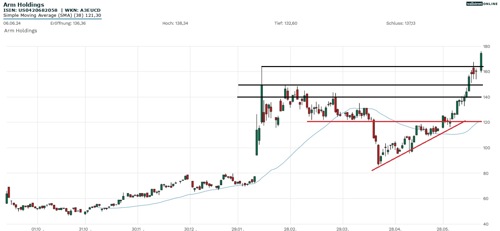Click the 28.02. date axis label
This screenshot has height=231, width=500.
290,229
